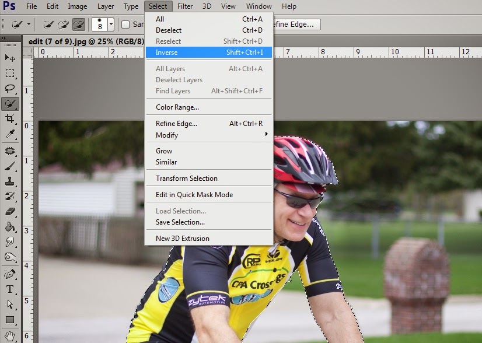Viewport: 482px width, 343px height.
Task: Expand the Modify submenu
Action: pyautogui.click(x=166, y=135)
